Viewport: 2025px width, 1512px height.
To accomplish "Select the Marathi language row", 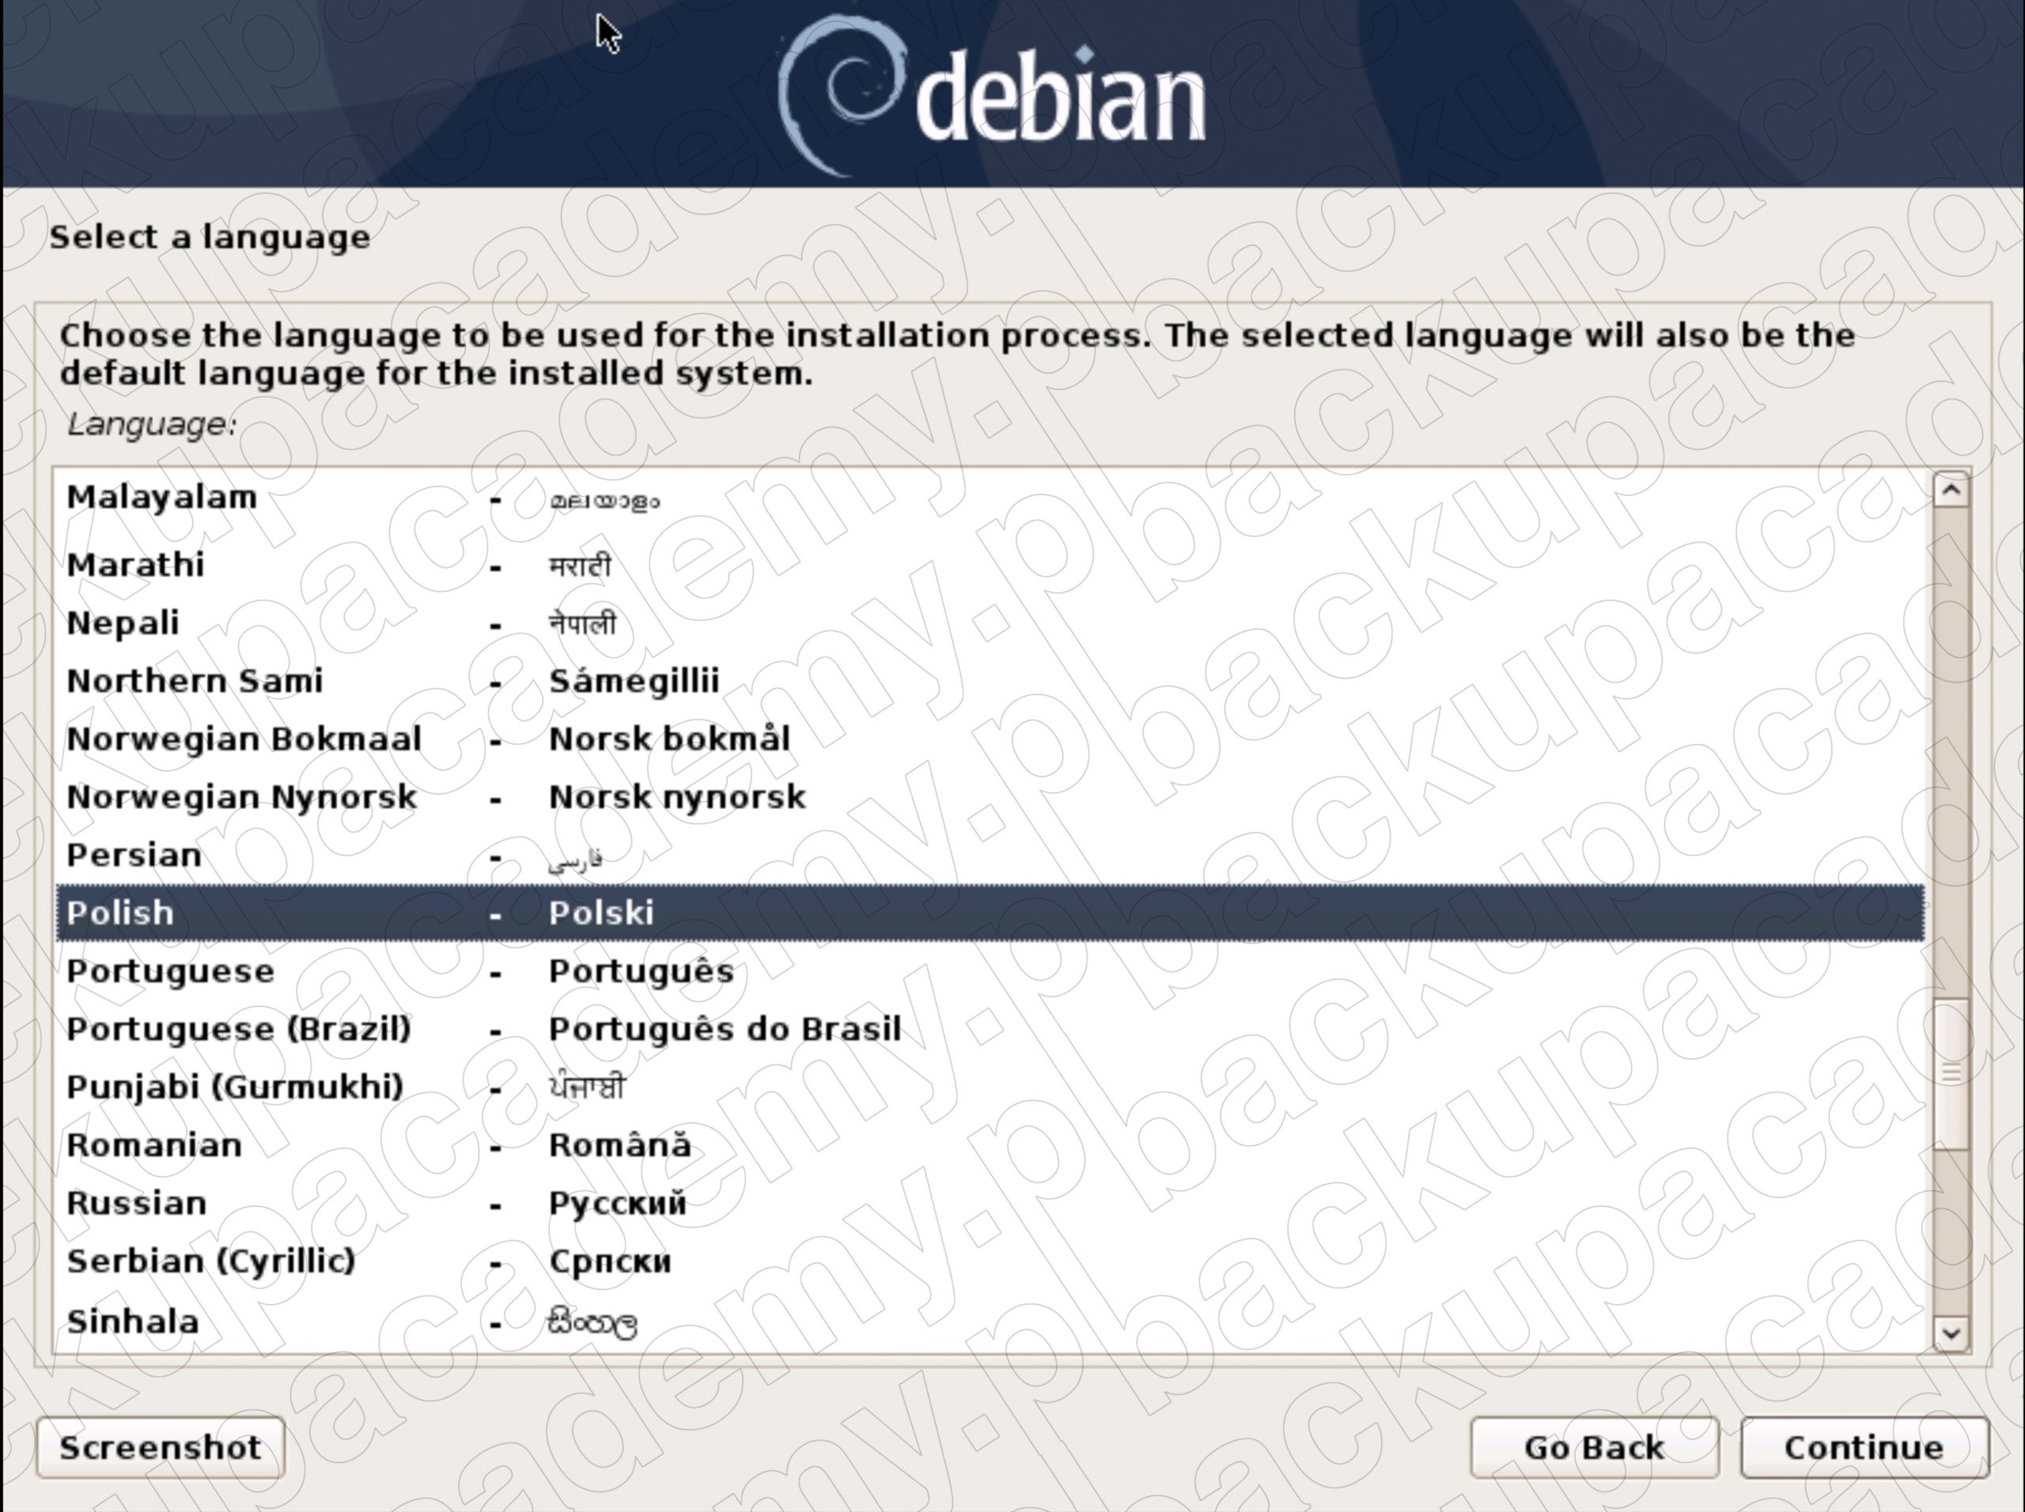I will click(990, 565).
